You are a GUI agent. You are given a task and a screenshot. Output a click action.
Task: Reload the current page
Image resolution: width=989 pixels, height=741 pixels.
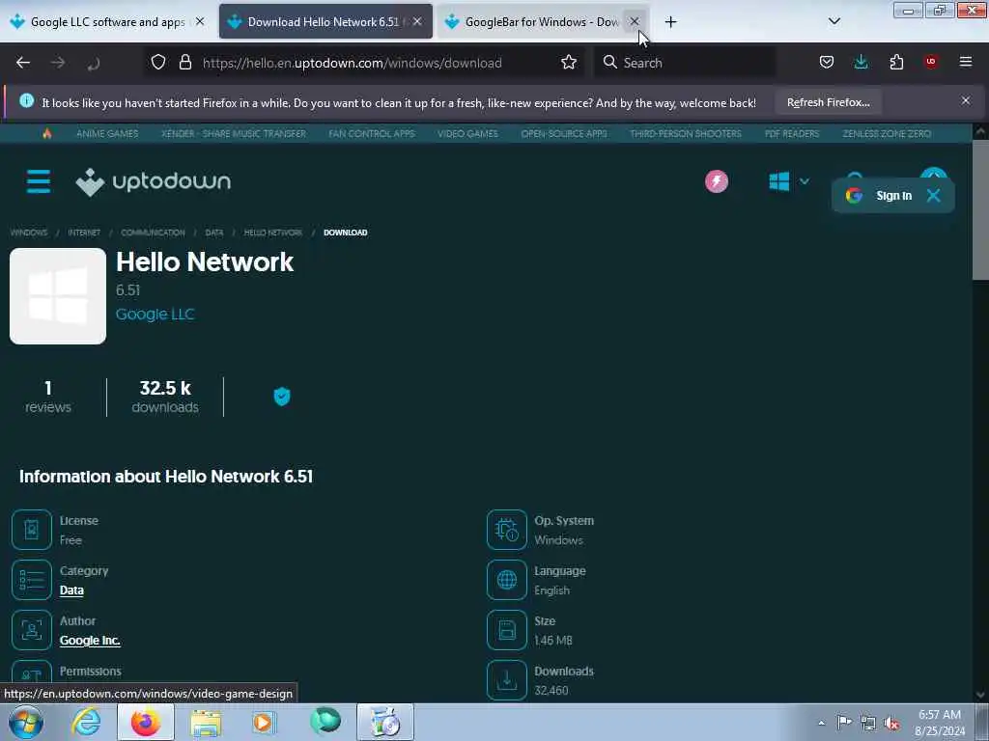click(x=94, y=63)
